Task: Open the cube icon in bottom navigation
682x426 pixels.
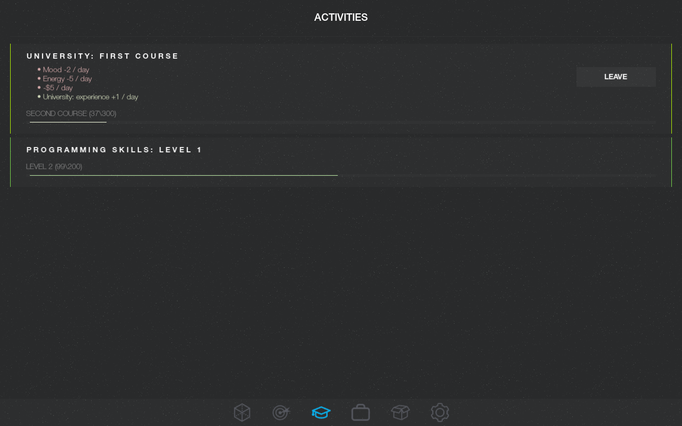Action: pos(242,413)
